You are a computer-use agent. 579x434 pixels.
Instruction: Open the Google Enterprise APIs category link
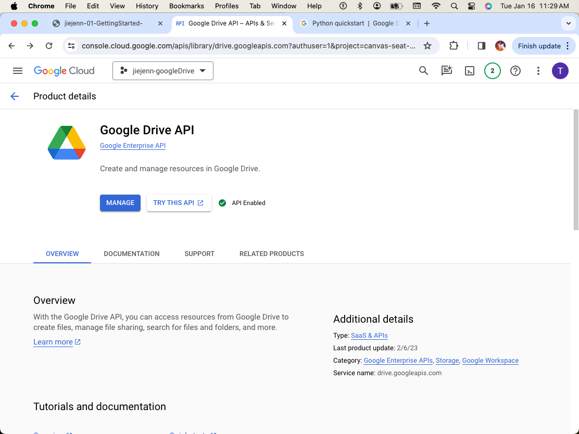click(398, 361)
